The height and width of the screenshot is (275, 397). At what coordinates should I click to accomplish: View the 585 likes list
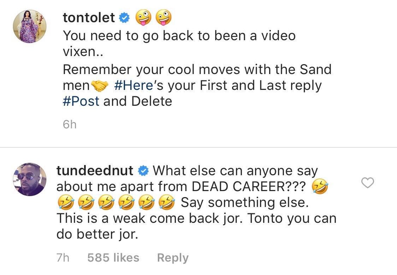tap(113, 258)
